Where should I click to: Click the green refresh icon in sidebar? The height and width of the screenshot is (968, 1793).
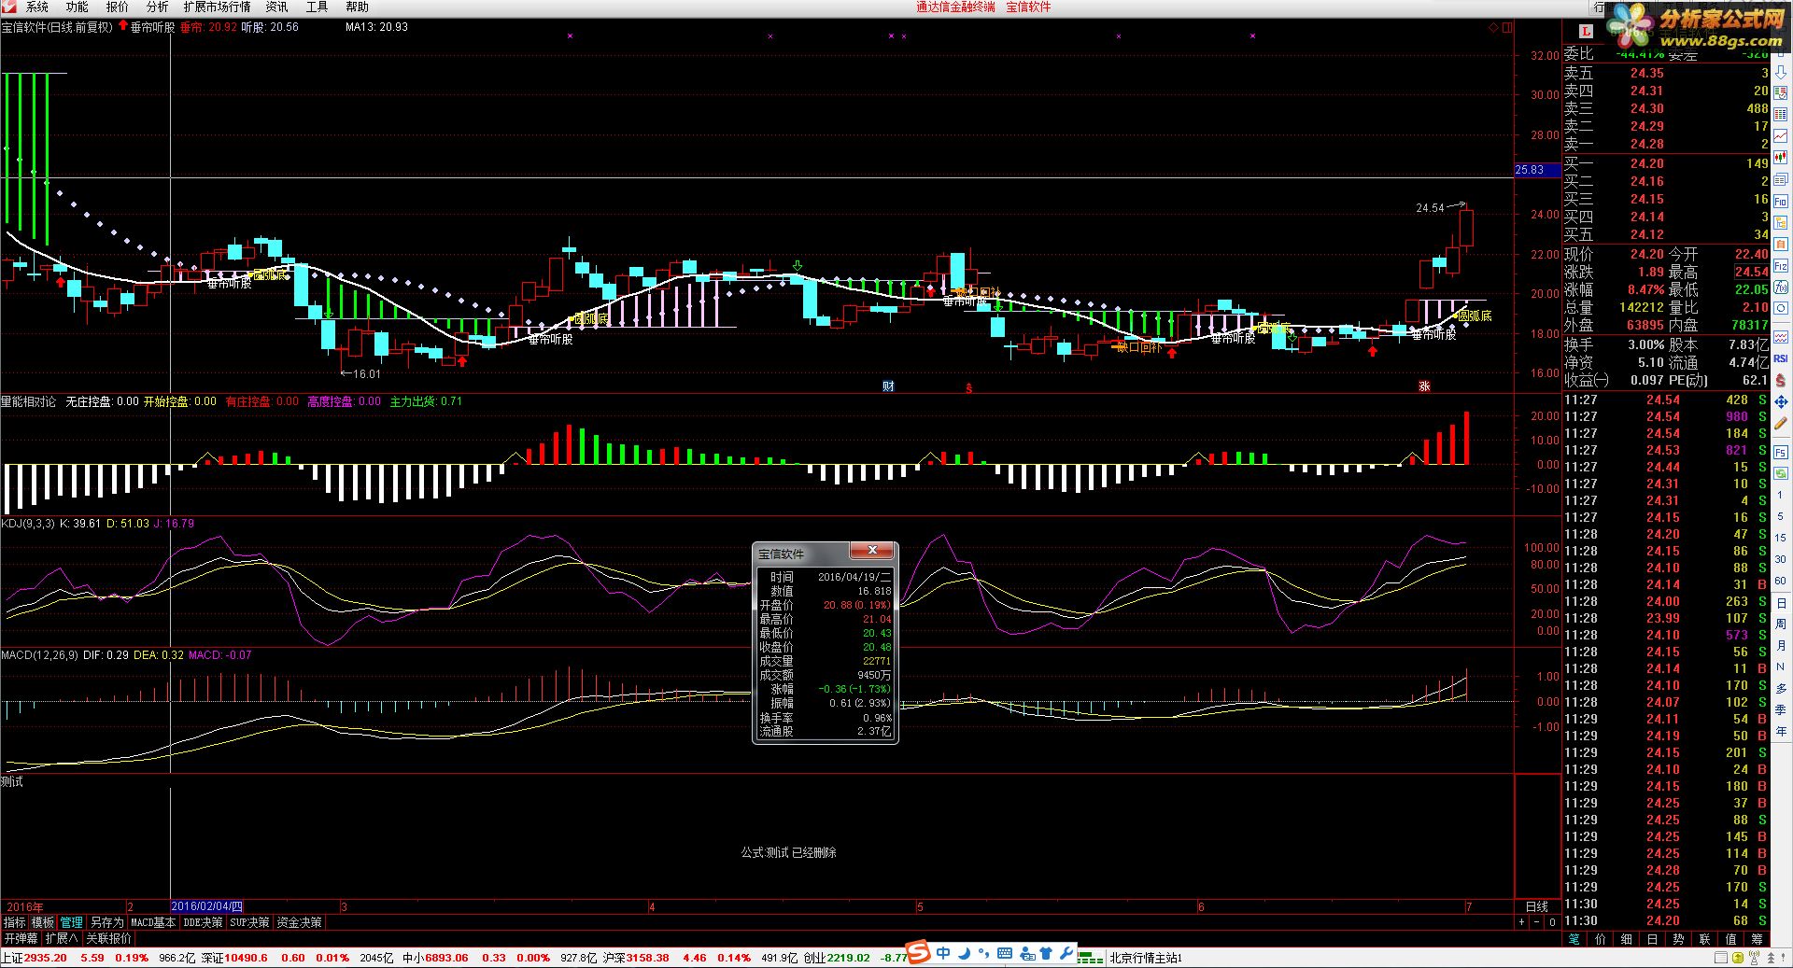click(1781, 473)
